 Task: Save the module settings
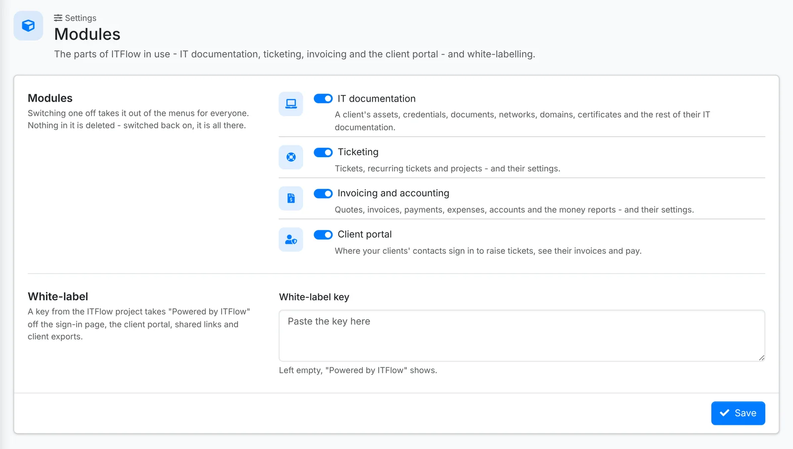(738, 413)
